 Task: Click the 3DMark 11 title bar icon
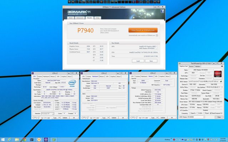[x=64, y=7]
